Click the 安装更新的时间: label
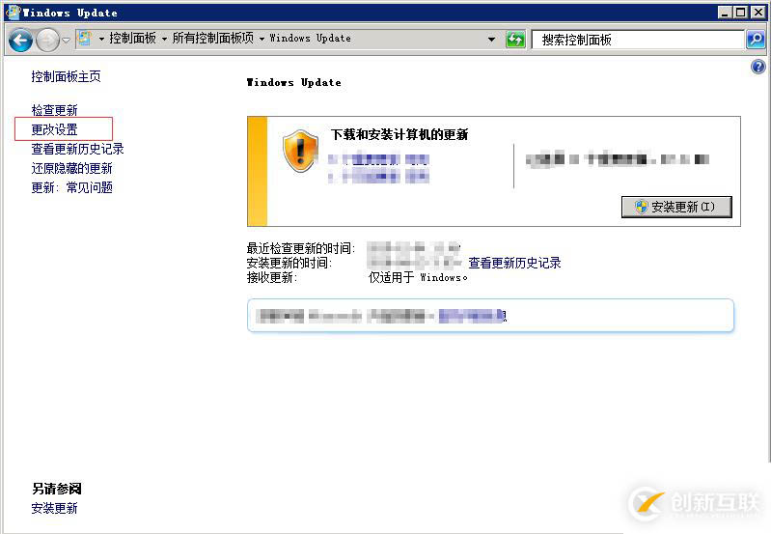Viewport: 771px width, 534px height. [289, 263]
